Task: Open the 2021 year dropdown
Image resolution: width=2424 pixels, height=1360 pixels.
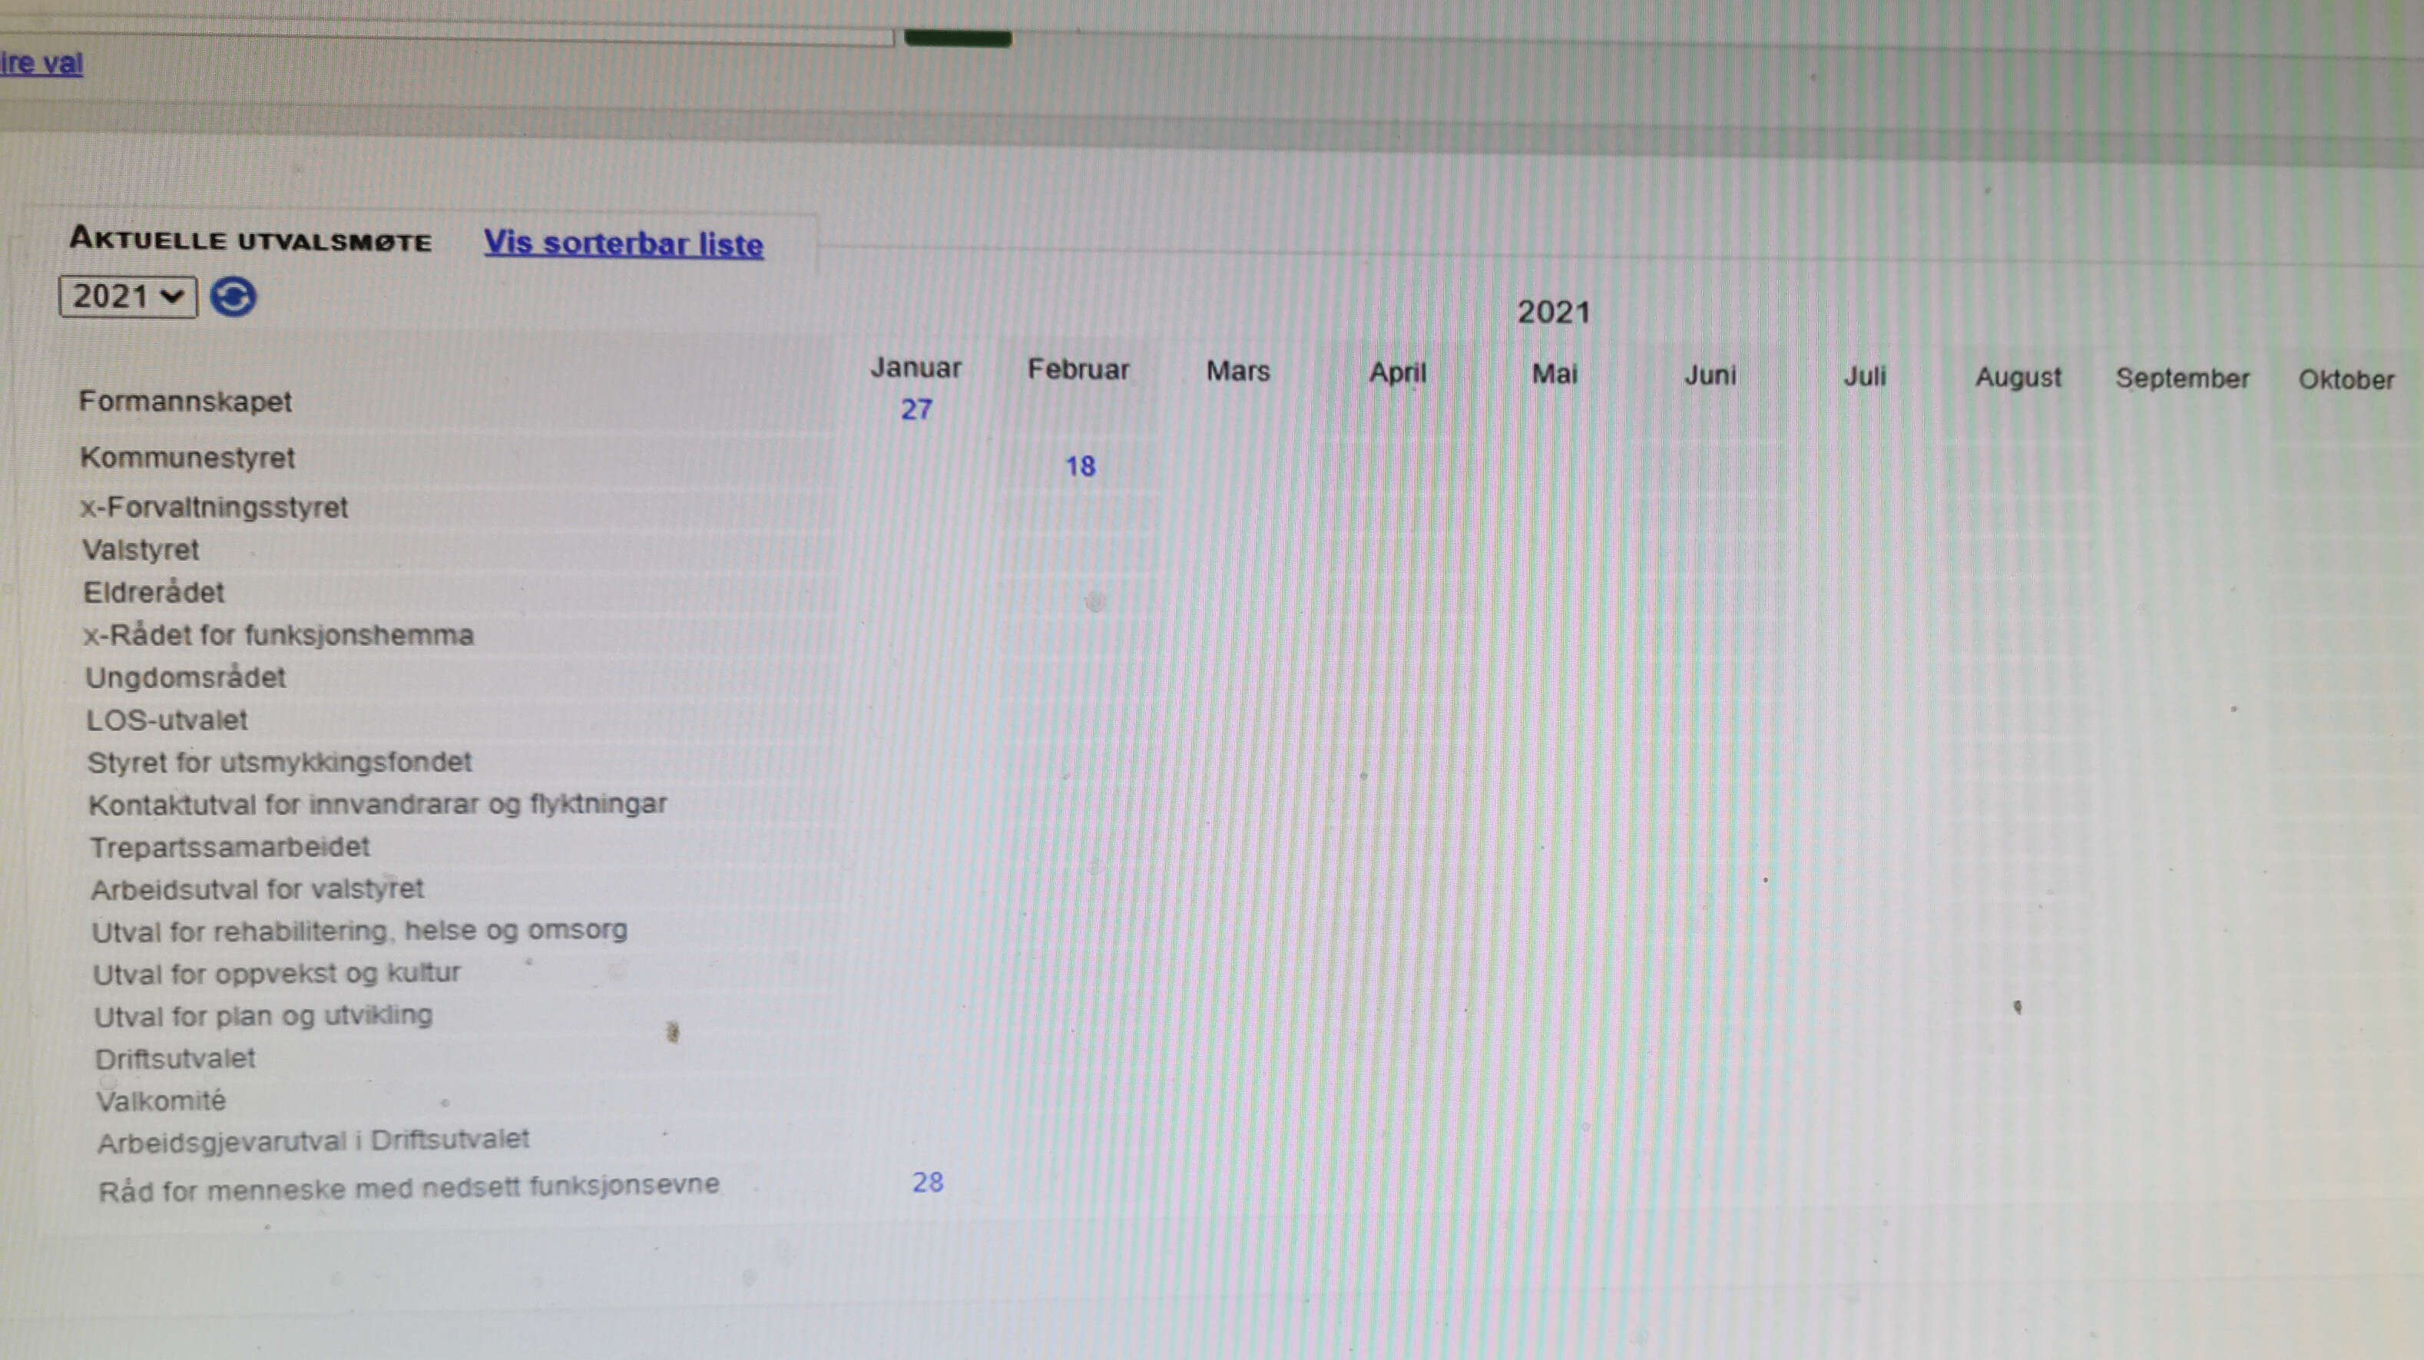Action: point(127,296)
